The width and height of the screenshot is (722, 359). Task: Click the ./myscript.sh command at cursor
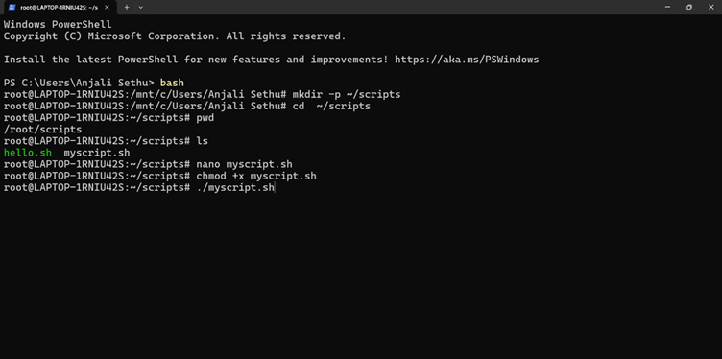tap(235, 188)
